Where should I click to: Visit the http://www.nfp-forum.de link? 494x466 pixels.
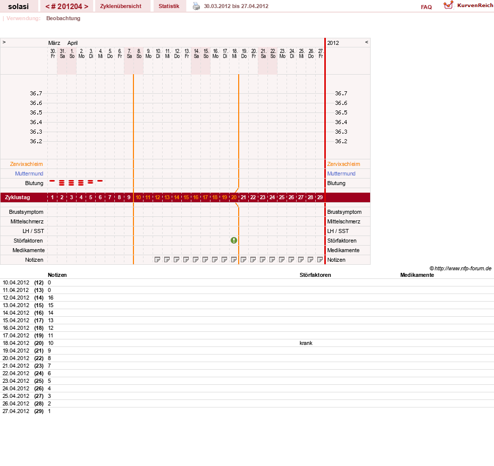[463, 268]
